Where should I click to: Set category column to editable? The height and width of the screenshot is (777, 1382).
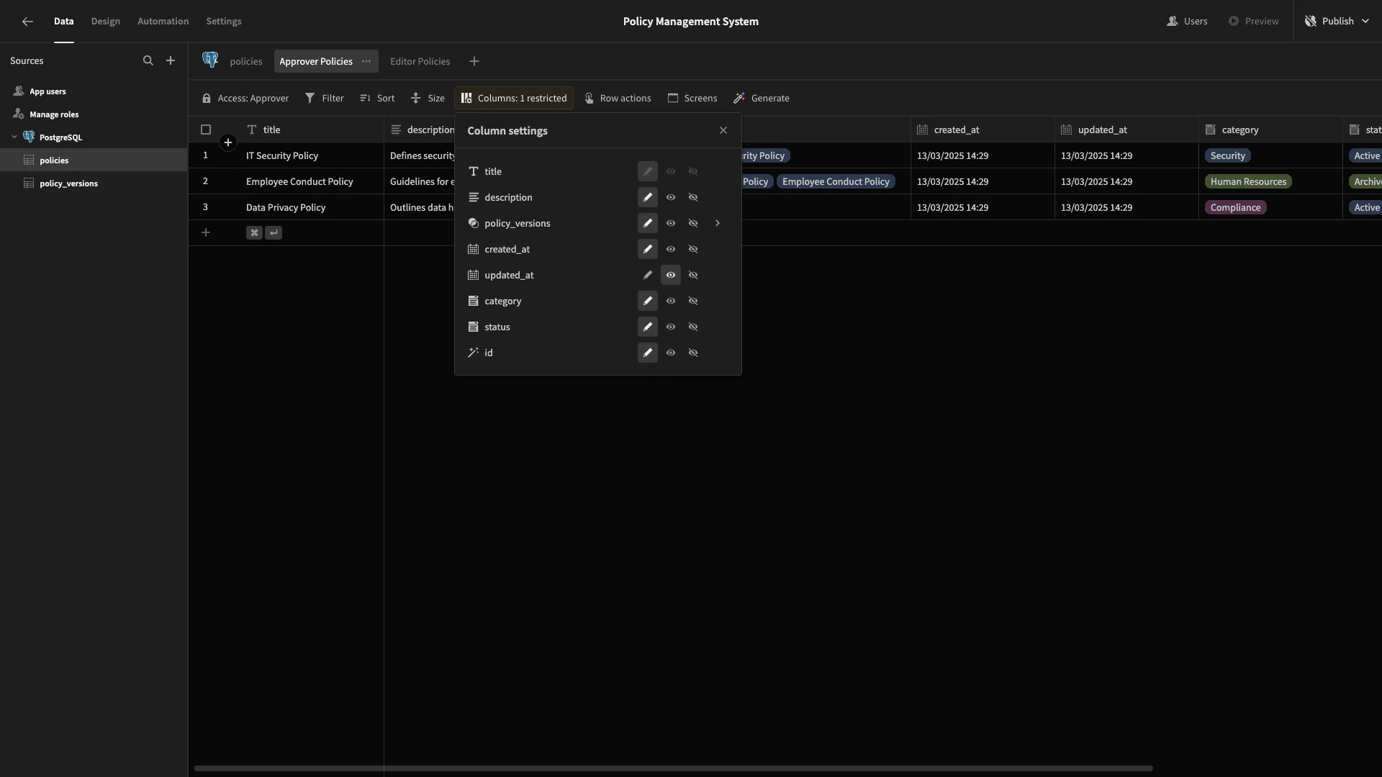point(648,301)
